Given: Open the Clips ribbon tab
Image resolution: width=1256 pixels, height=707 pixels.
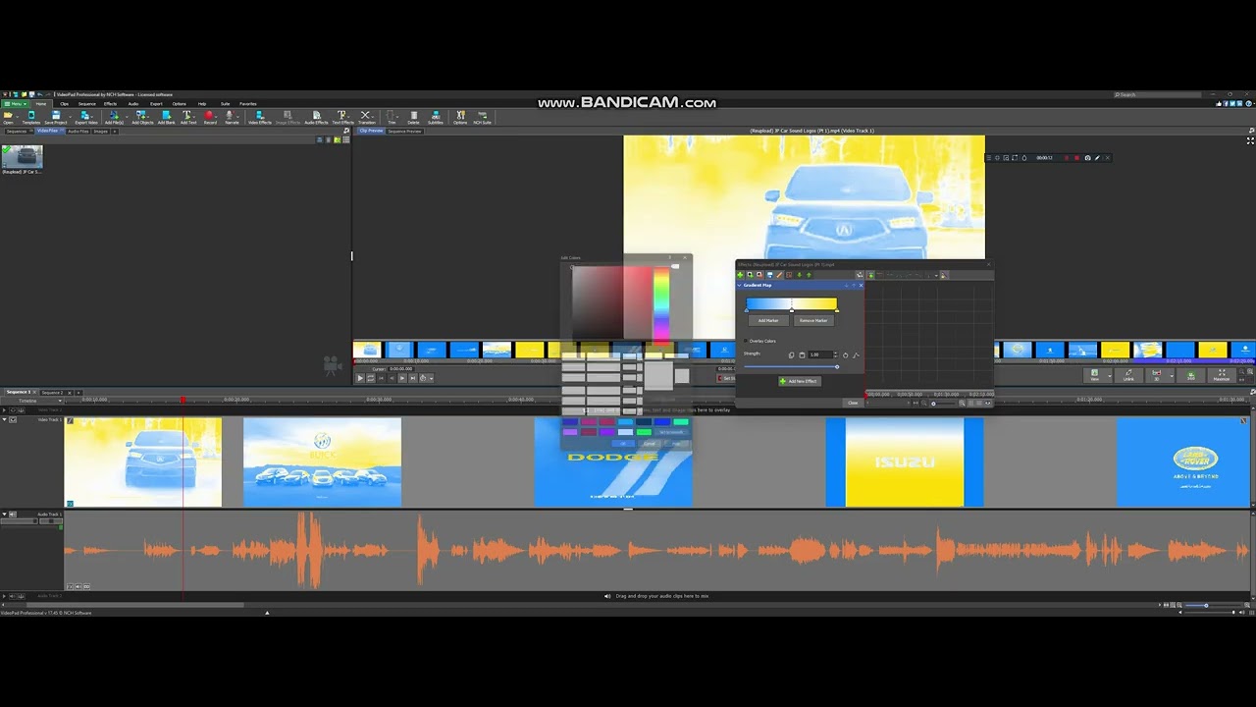Looking at the screenshot, I should (x=64, y=104).
